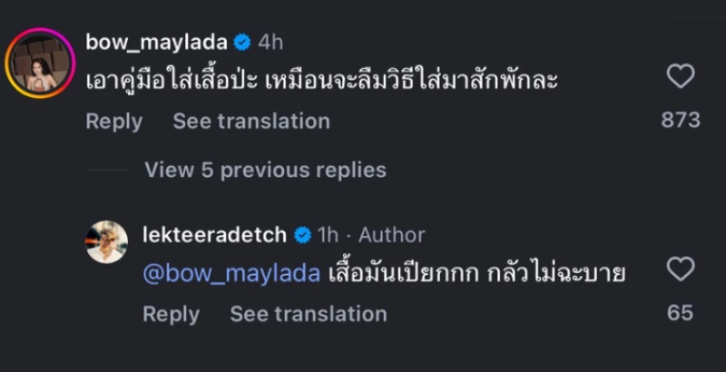Open the lekteeradetch username link
The image size is (726, 372).
[x=214, y=235]
